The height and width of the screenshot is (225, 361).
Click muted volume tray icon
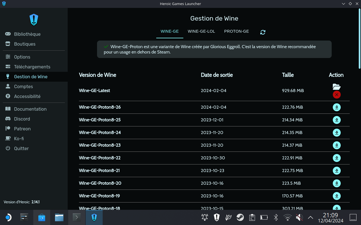point(300,217)
